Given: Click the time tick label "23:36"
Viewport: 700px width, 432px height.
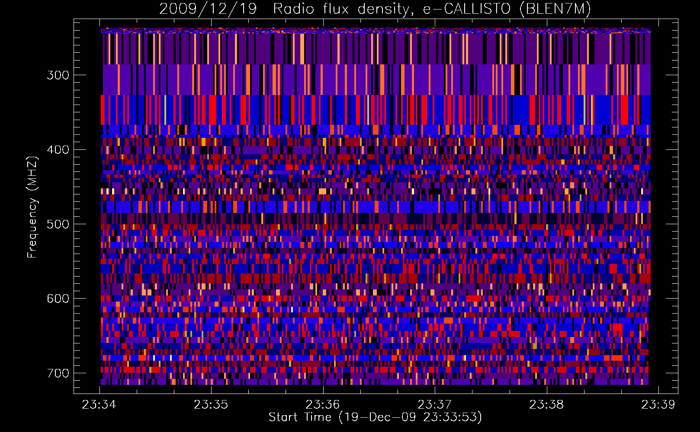Looking at the screenshot, I should tap(323, 405).
